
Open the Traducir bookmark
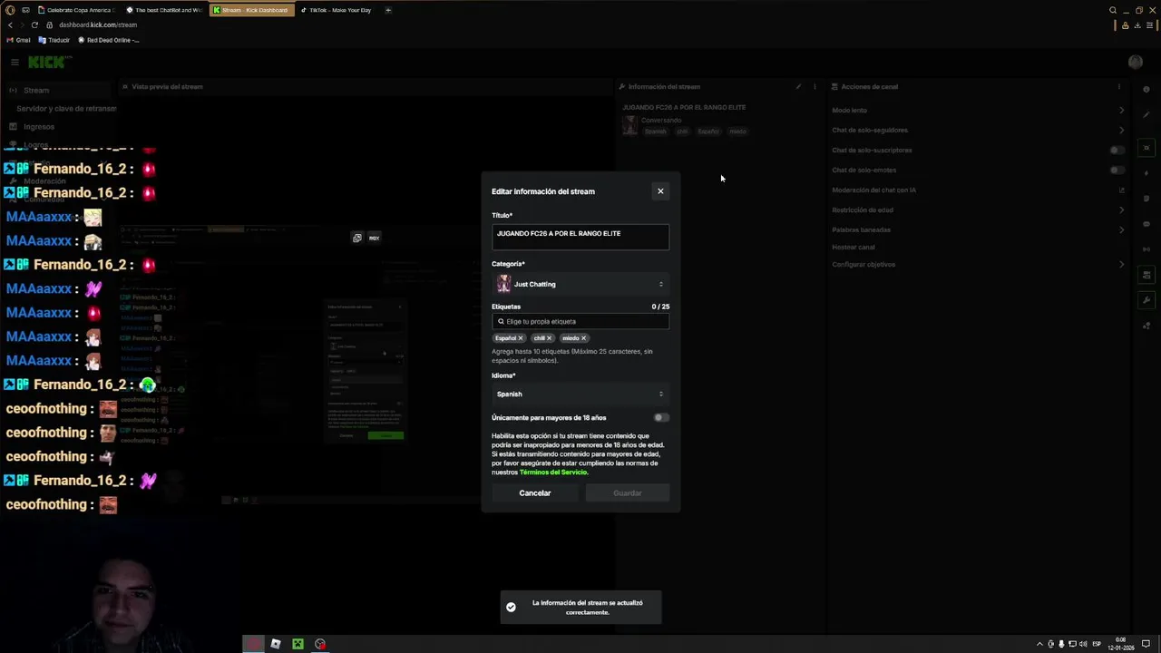click(x=54, y=40)
